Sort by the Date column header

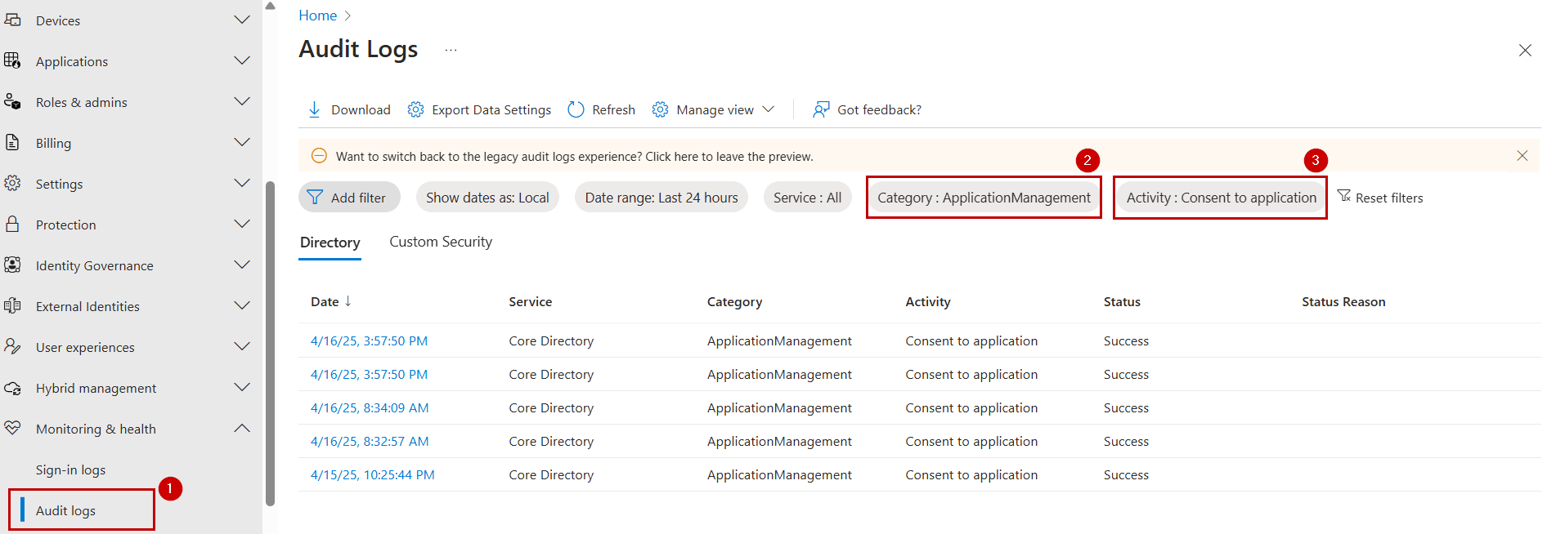pyautogui.click(x=325, y=302)
